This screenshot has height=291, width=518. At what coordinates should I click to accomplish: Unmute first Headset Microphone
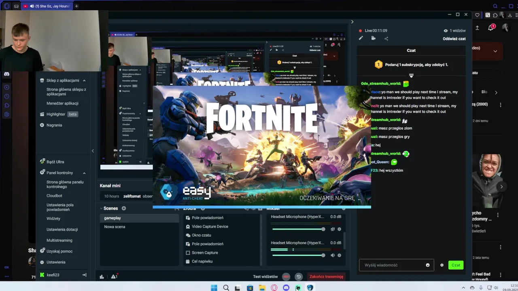pyautogui.click(x=333, y=229)
